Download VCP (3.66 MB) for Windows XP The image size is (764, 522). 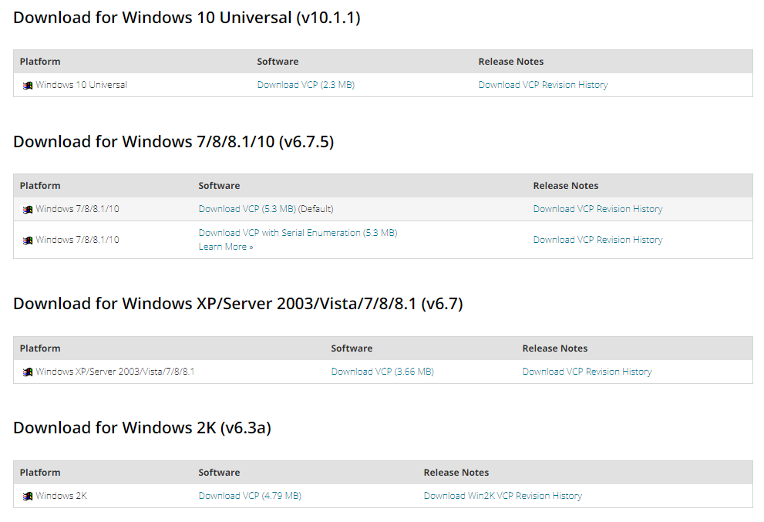382,372
